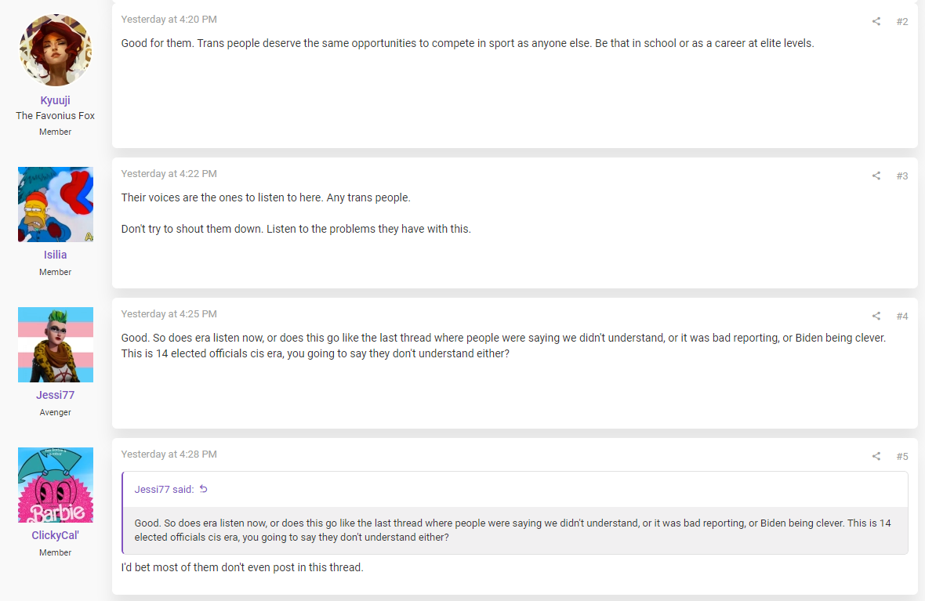Click the share icon on post #2
This screenshot has height=601, width=925.
click(876, 22)
